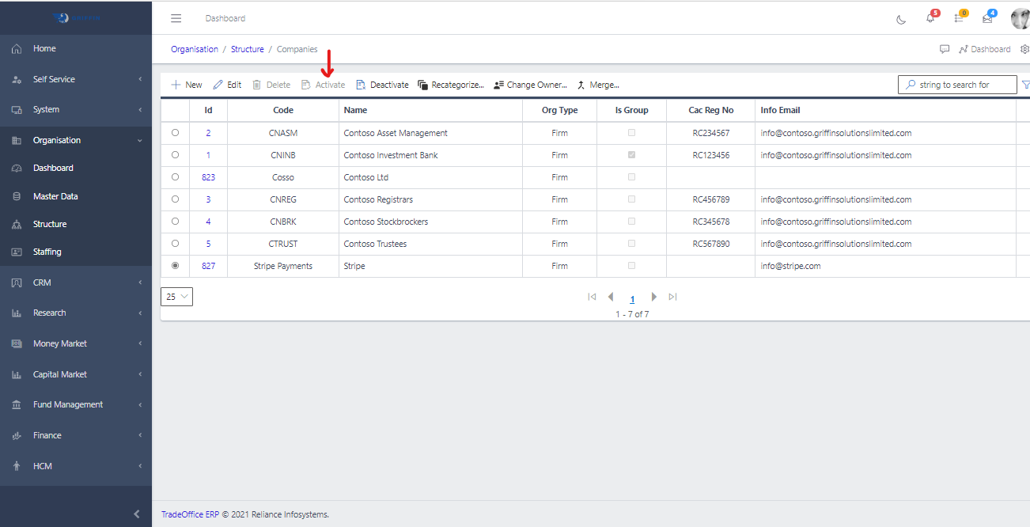Open company Id 827 link

(x=208, y=266)
